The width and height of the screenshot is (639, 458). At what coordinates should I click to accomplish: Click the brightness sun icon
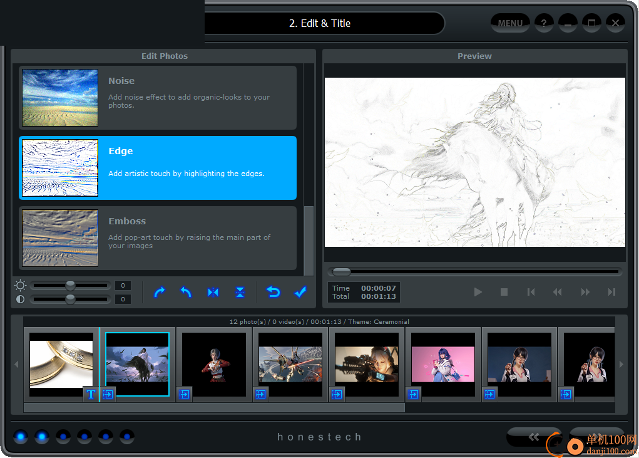coord(20,285)
